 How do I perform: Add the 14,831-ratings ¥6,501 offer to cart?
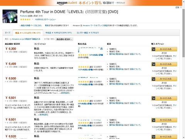click(164, 98)
